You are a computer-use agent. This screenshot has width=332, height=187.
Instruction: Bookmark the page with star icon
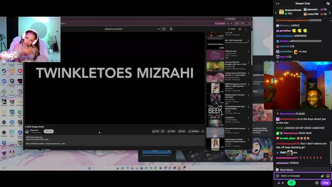[x=231, y=23]
